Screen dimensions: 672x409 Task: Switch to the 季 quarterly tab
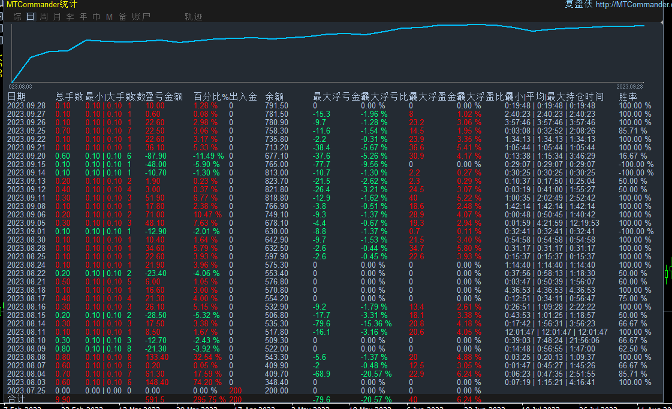pyautogui.click(x=70, y=17)
